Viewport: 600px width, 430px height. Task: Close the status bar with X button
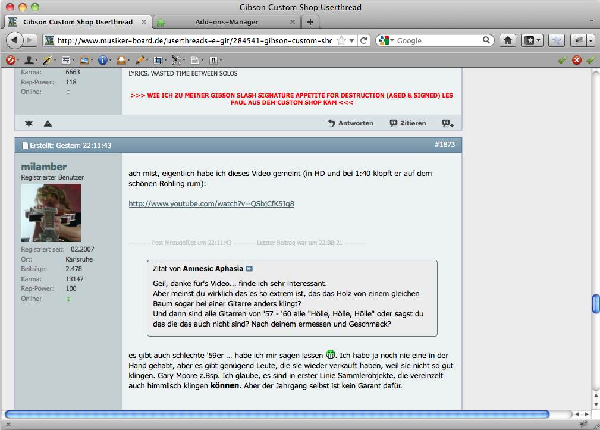(8, 424)
